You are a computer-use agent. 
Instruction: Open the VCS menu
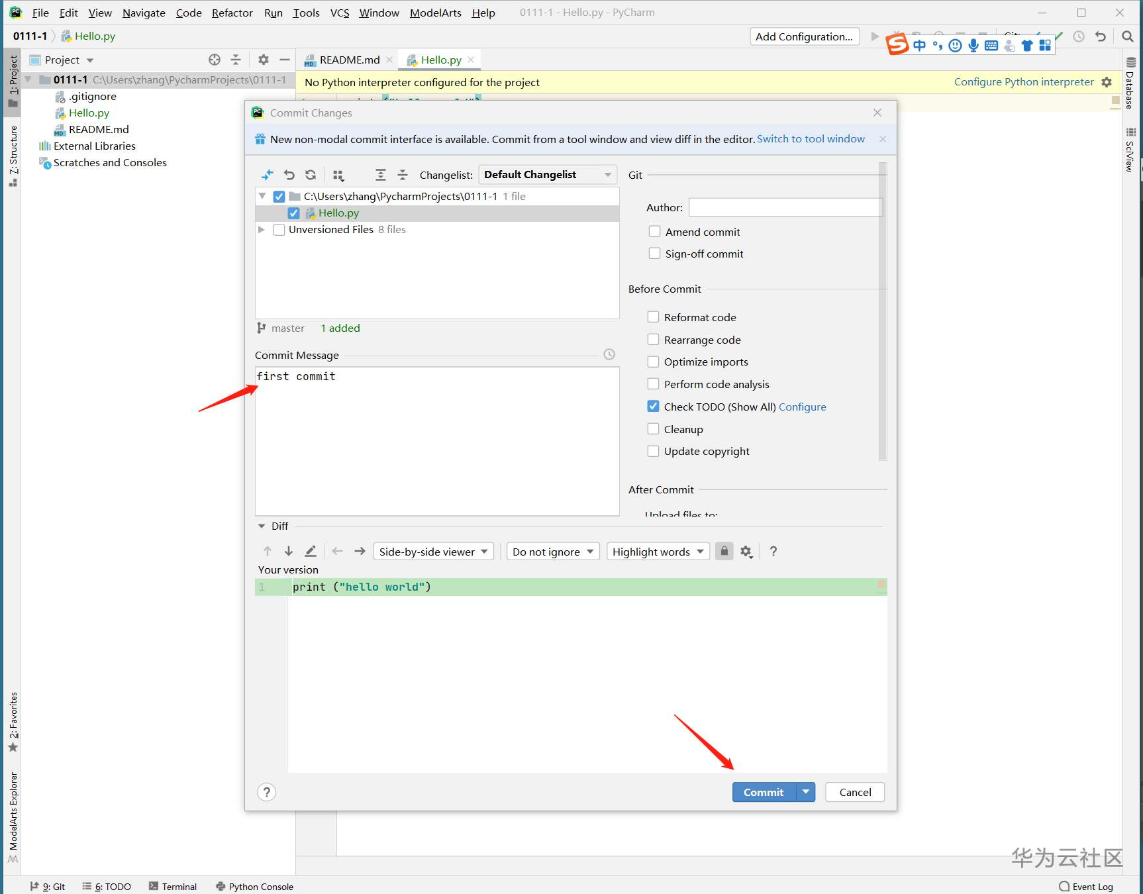340,13
